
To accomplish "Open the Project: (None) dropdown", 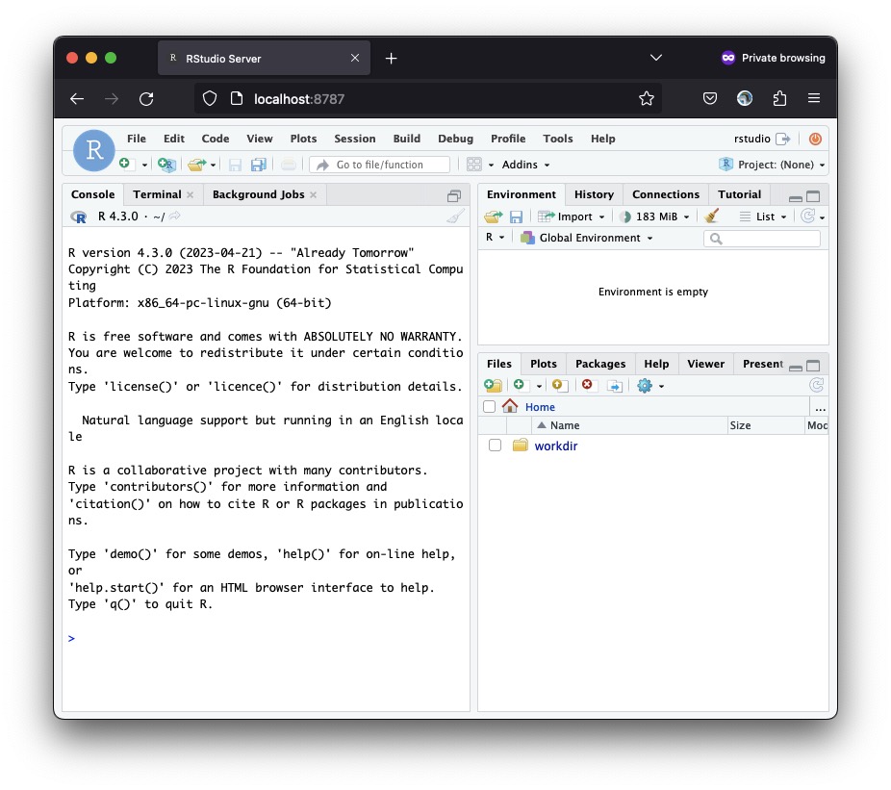I will point(772,165).
